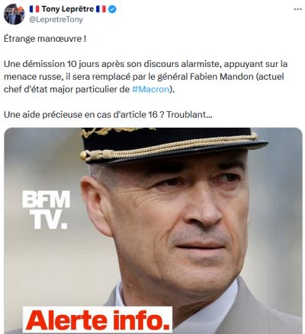Viewport: 305px width, 334px height.
Task: Click the French flag emoji before the name
Action: click(x=34, y=9)
